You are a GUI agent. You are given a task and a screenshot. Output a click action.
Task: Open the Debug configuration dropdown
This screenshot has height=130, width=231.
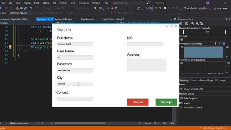(49, 8)
